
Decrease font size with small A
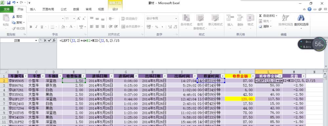coord(84,19)
